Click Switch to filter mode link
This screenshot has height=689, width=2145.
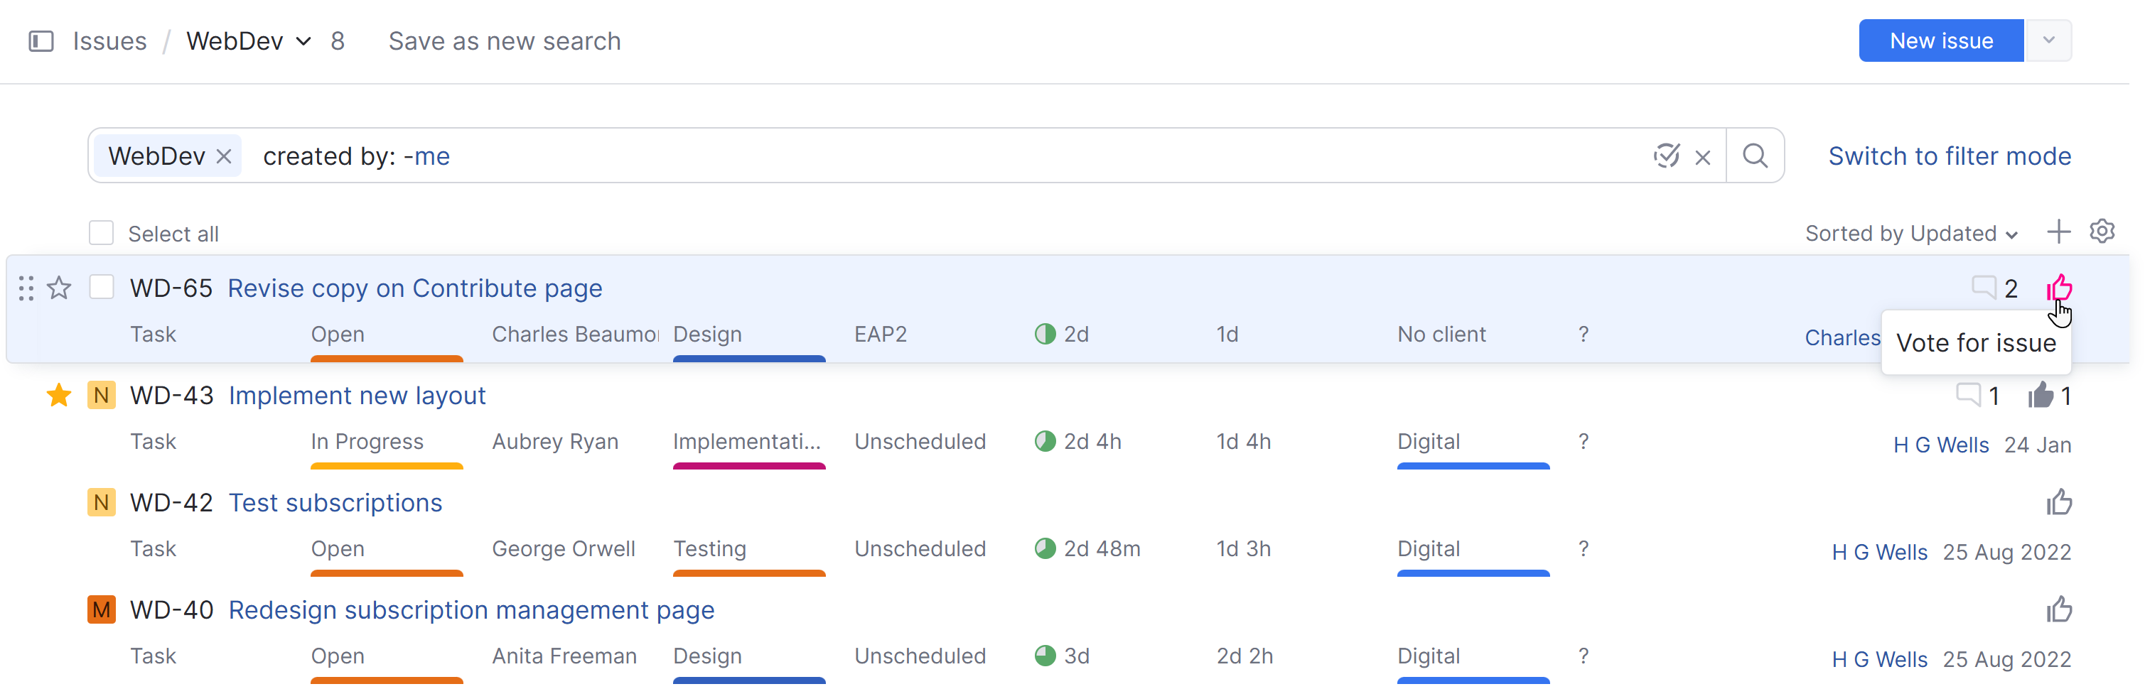tap(1949, 156)
